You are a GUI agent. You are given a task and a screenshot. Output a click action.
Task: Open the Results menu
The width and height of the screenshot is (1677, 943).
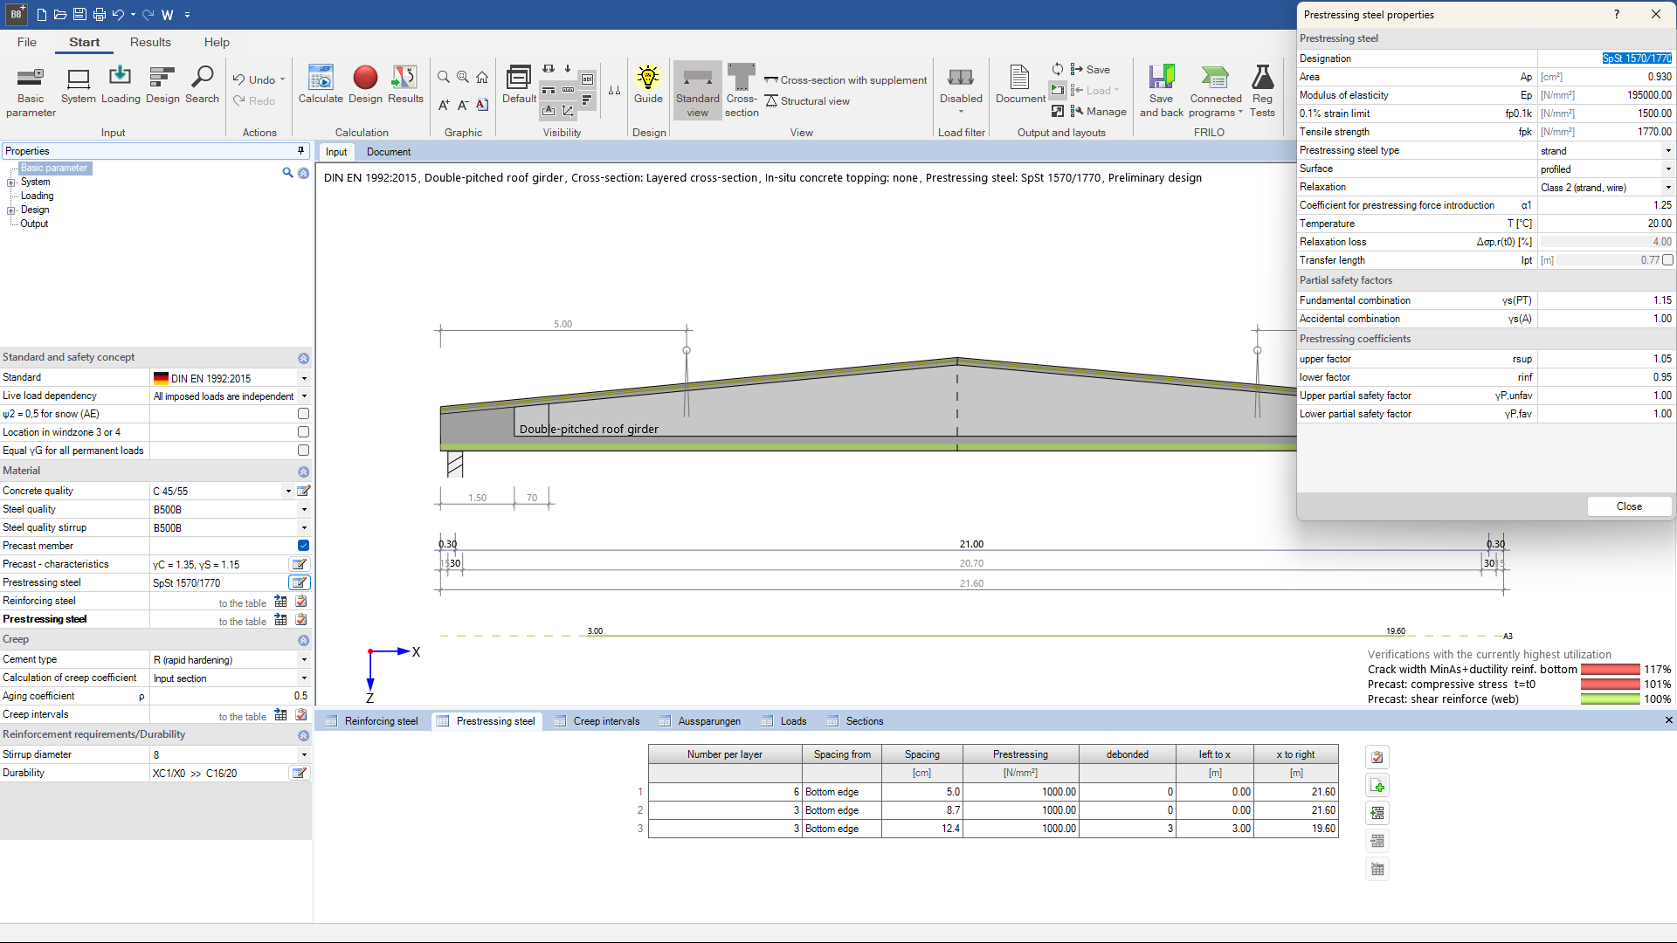(150, 42)
